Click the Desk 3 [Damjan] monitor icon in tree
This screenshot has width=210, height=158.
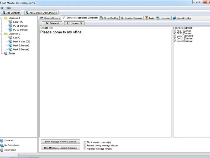10,50
